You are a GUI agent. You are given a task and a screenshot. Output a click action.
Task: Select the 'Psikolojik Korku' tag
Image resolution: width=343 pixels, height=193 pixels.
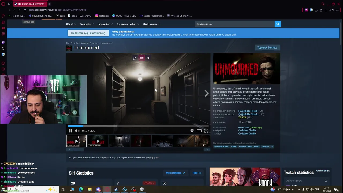tap(221, 147)
